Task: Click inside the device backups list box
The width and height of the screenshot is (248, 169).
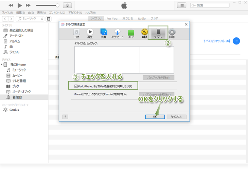Action: [124, 60]
